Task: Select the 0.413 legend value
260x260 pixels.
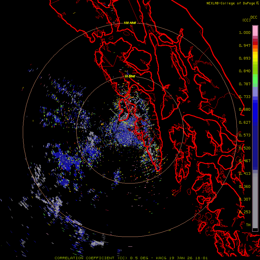Action: coord(245,174)
